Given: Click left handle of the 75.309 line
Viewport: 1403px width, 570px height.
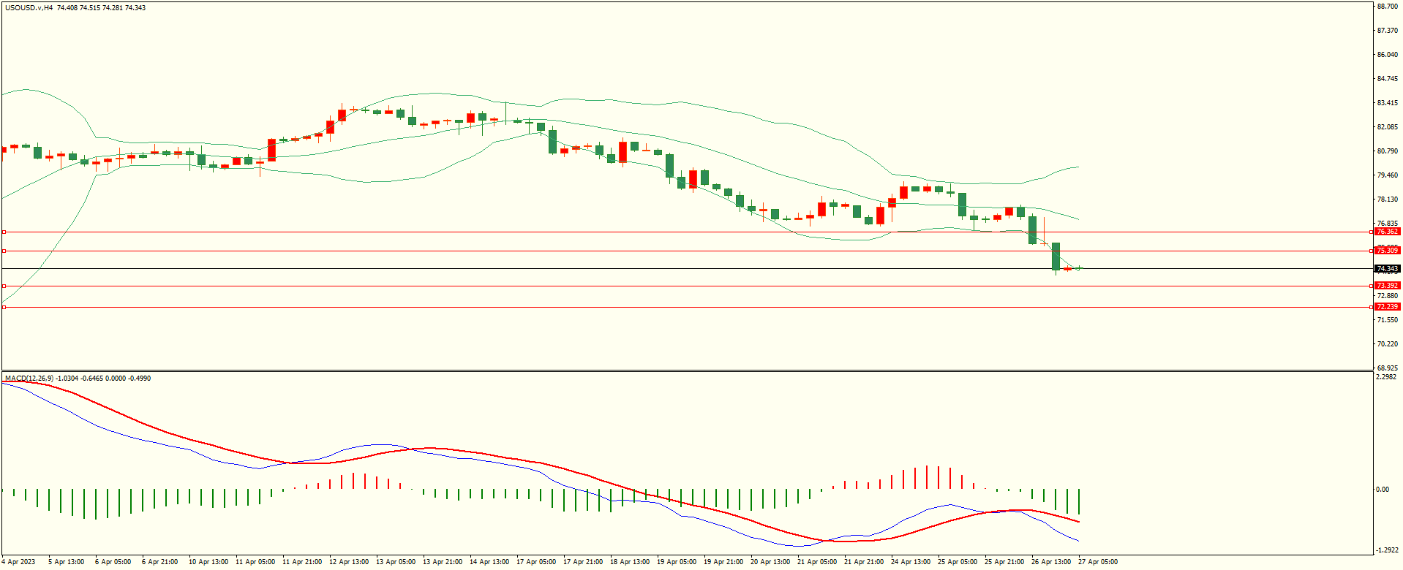Looking at the screenshot, I should coord(4,251).
